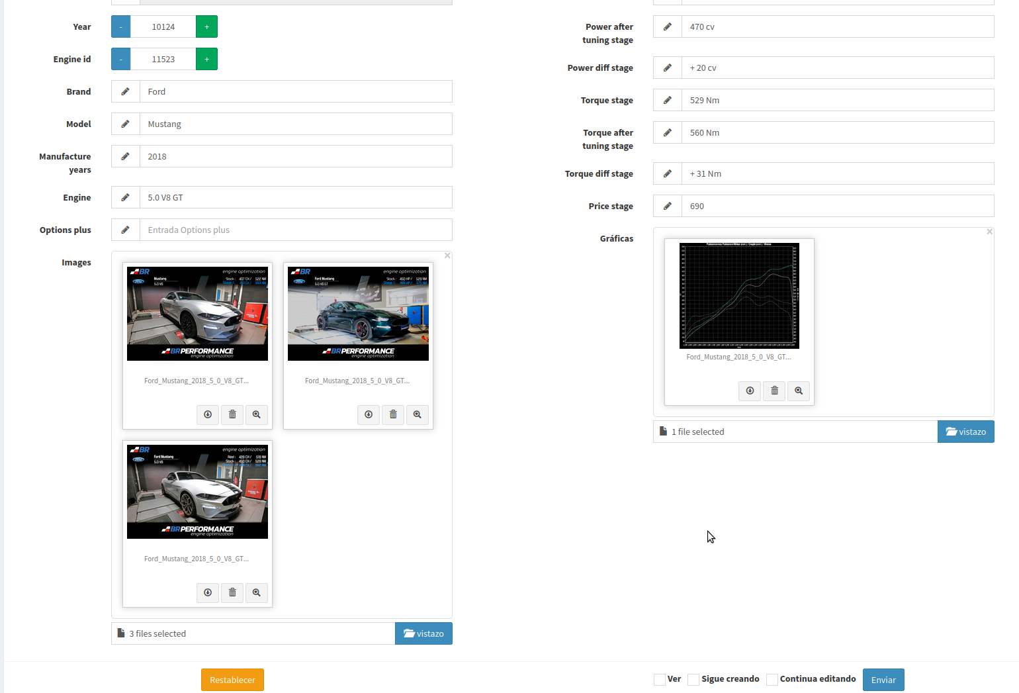Screen dimensions: 1019x693
Task: Click the Restablecer reset button
Action: (232, 680)
